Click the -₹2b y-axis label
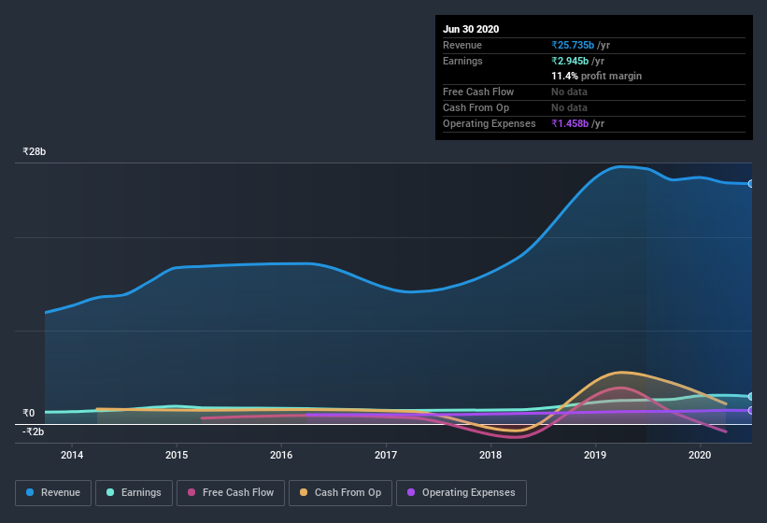Screen dimensions: 767x523 click(x=34, y=431)
